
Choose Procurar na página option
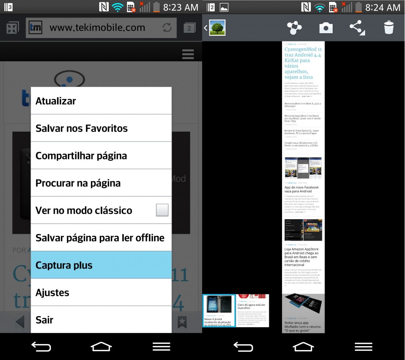click(101, 183)
